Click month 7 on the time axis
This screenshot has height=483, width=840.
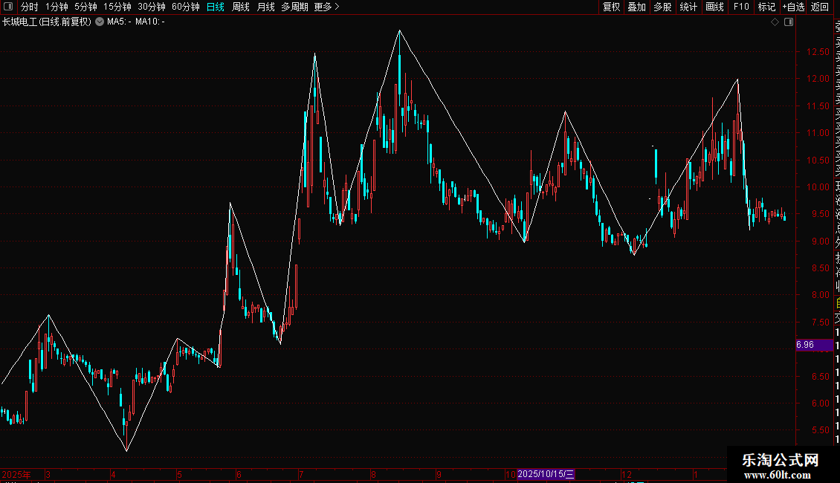[x=301, y=474]
